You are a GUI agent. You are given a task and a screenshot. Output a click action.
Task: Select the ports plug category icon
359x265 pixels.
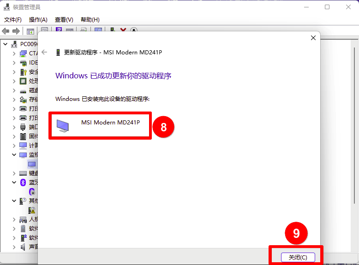click(x=23, y=127)
